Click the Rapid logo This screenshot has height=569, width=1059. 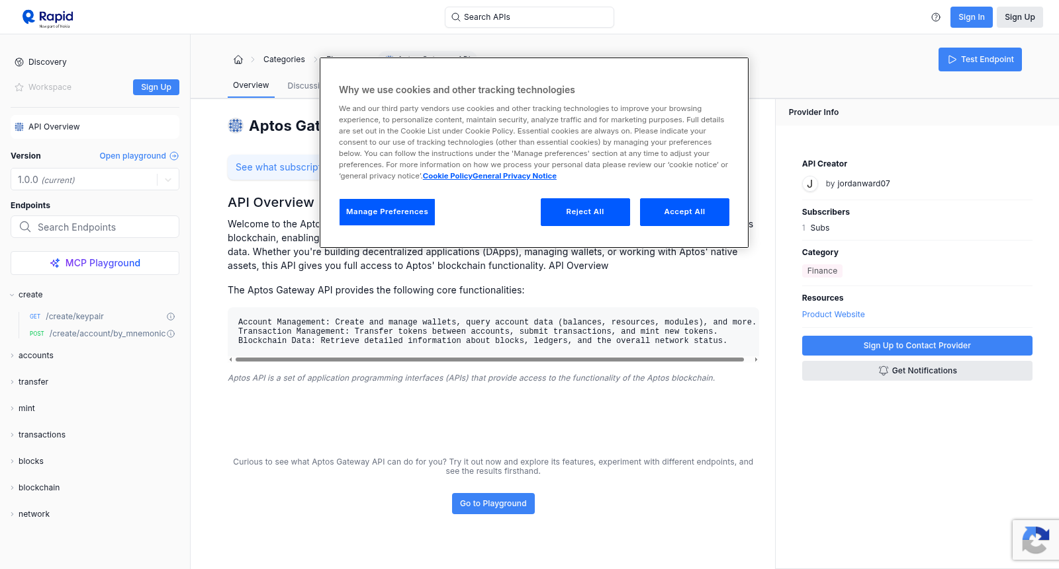48,18
